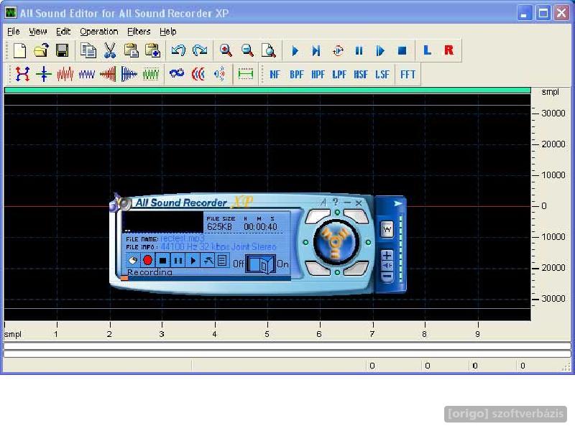Zoom out of the waveform
575x431 pixels.
247,50
